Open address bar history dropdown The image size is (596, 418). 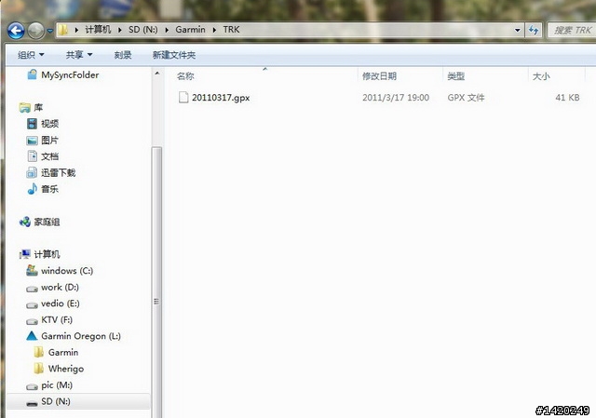click(x=518, y=30)
